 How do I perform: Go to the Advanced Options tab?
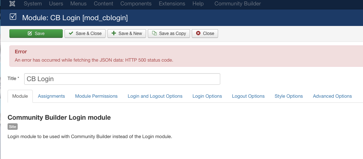(332, 96)
